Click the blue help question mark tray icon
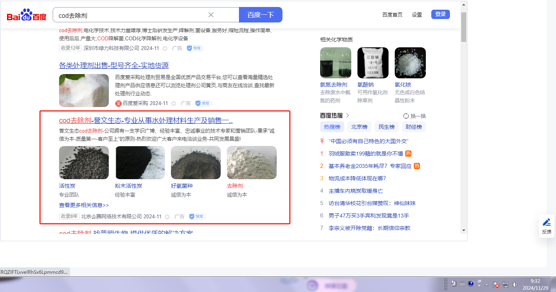556x292 pixels. coord(471,284)
